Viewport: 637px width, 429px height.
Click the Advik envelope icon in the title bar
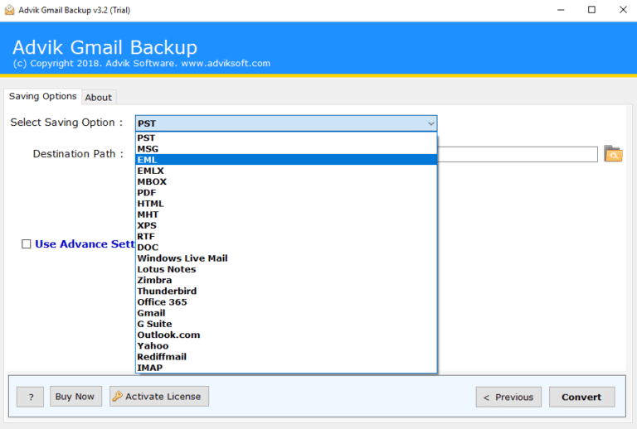[9, 10]
